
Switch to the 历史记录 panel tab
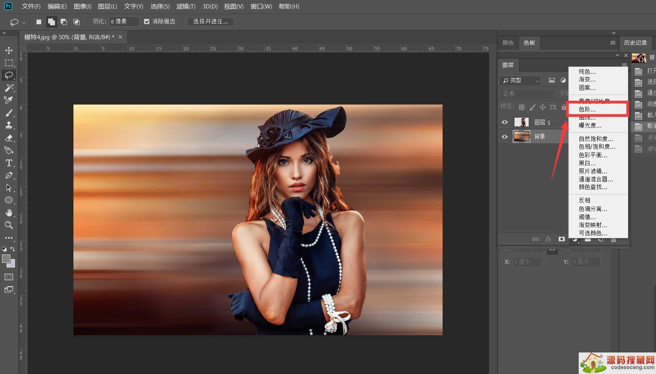635,43
